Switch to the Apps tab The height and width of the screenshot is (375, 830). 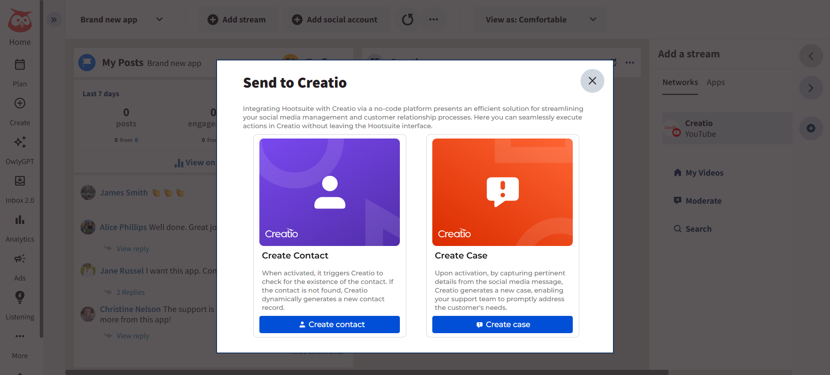pos(715,82)
